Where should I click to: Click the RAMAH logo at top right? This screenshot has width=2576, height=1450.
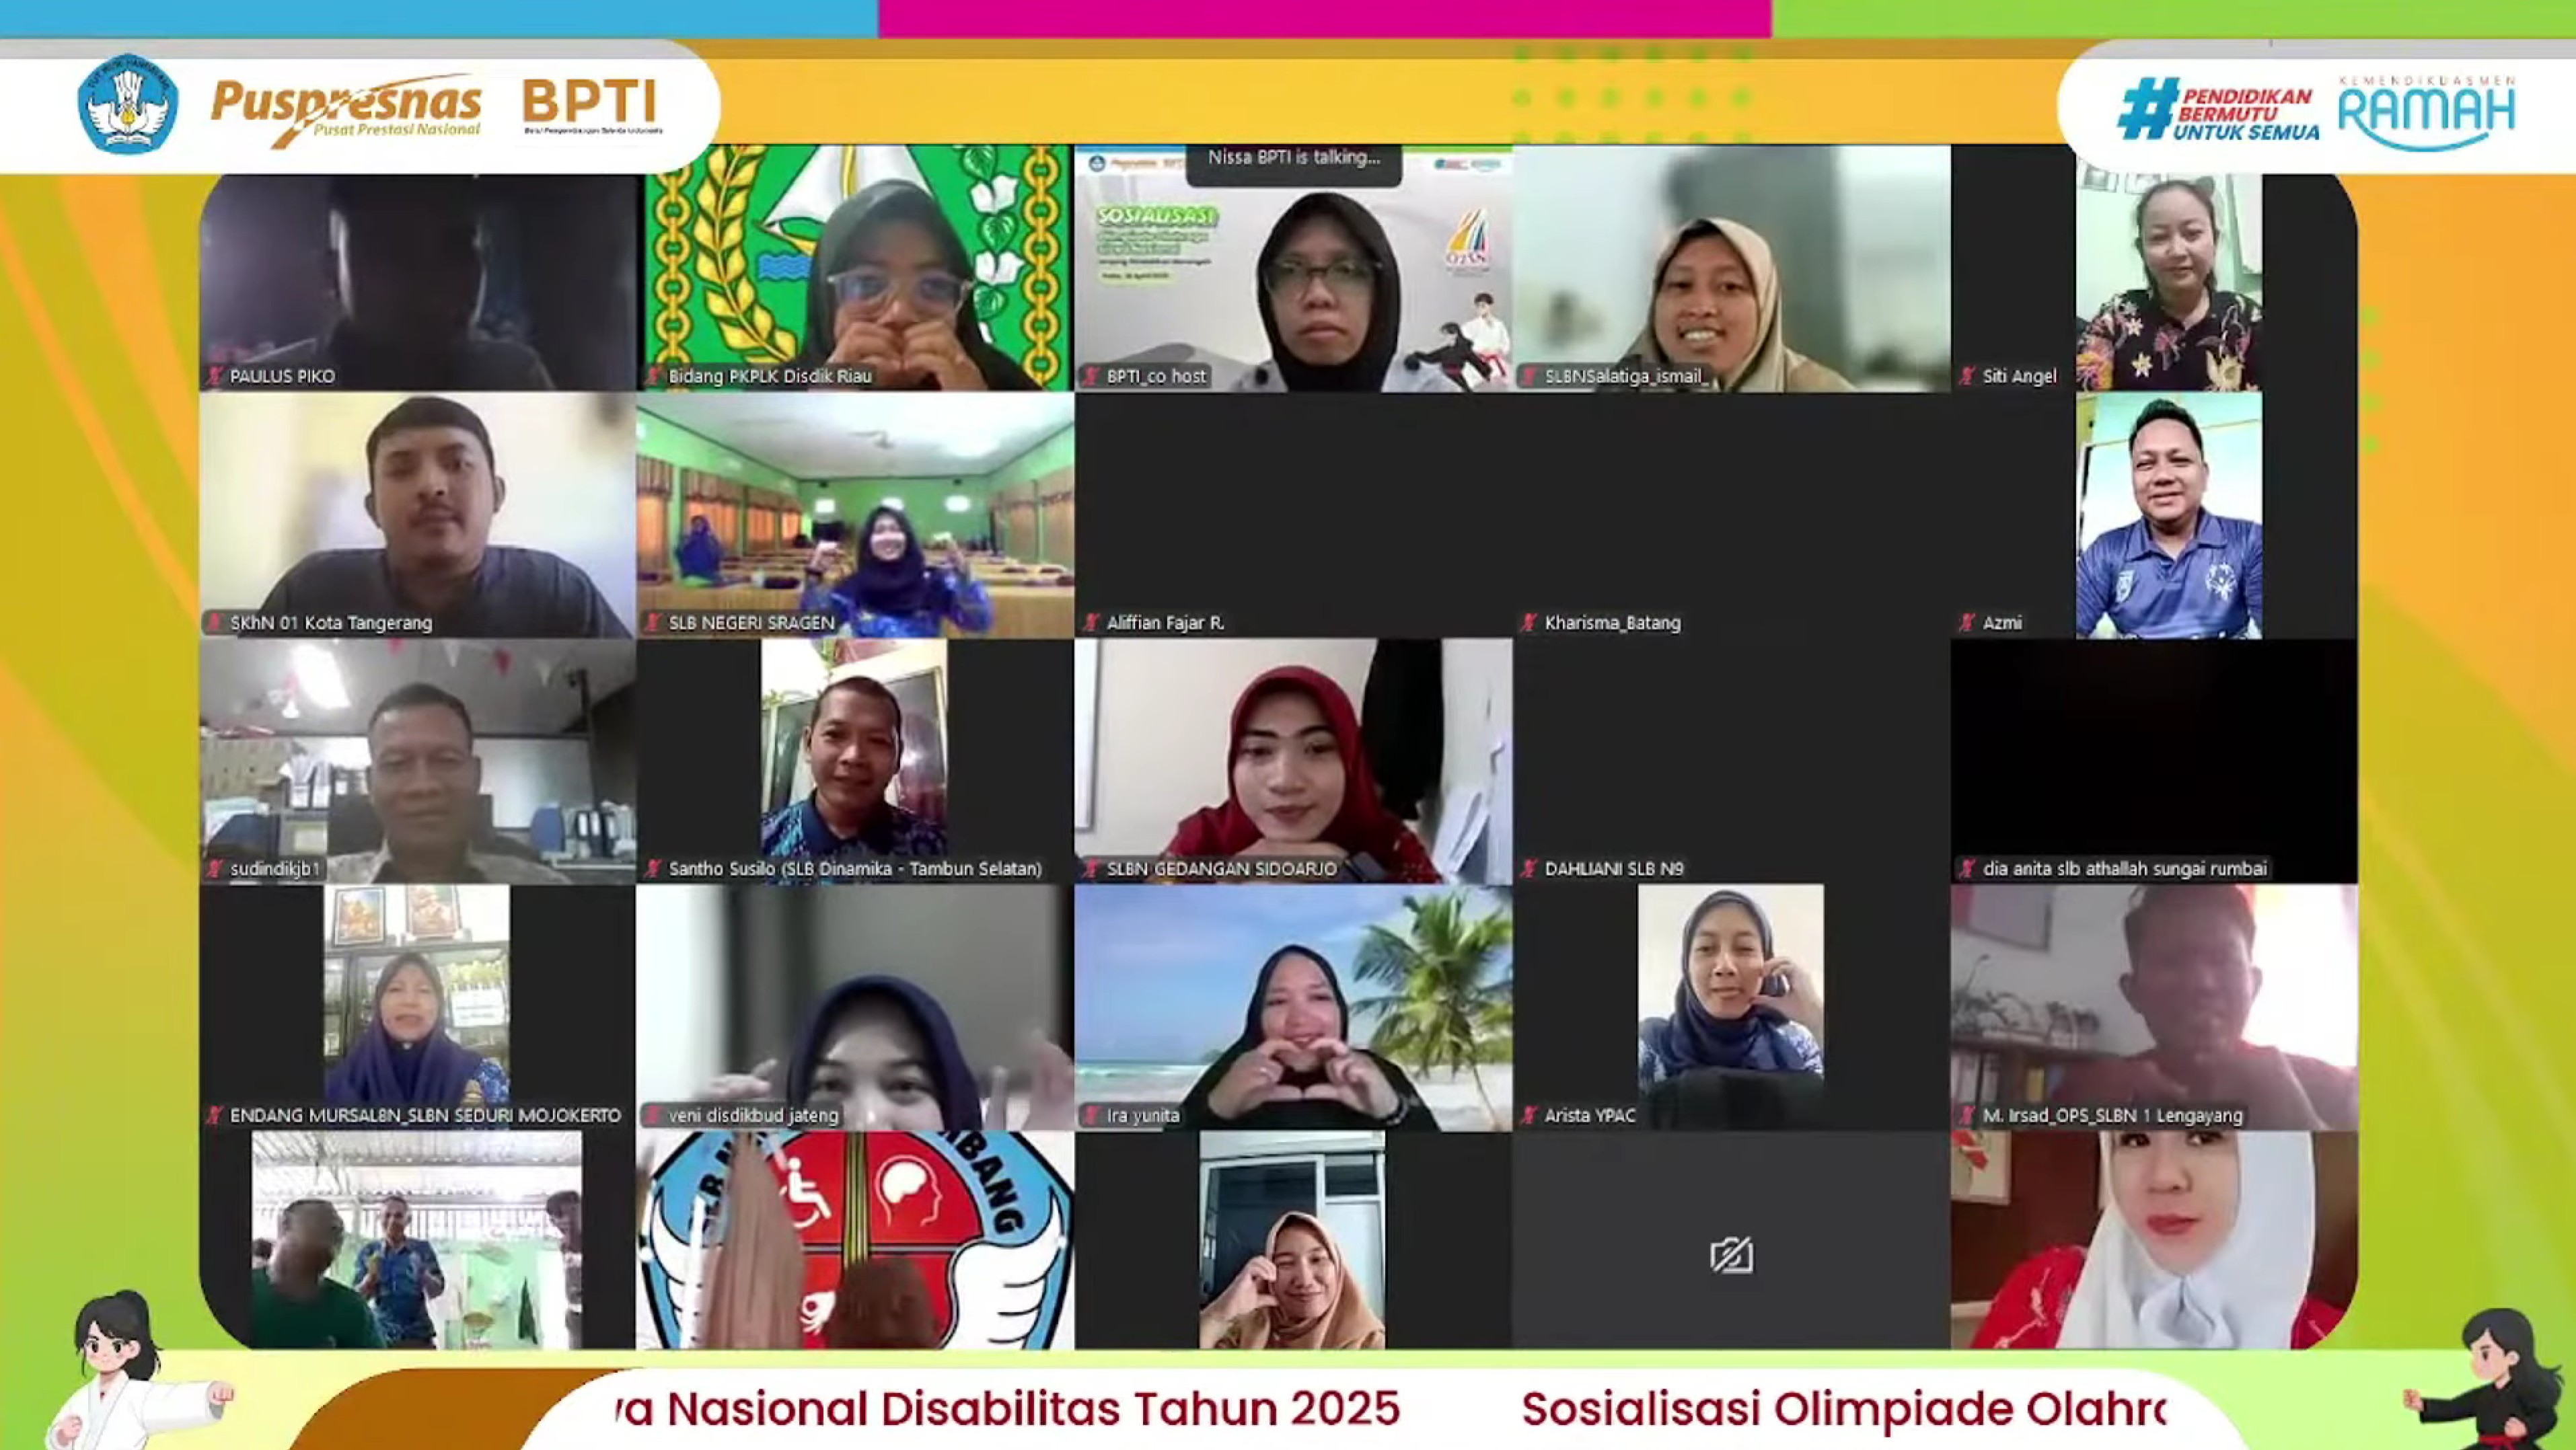2426,112
